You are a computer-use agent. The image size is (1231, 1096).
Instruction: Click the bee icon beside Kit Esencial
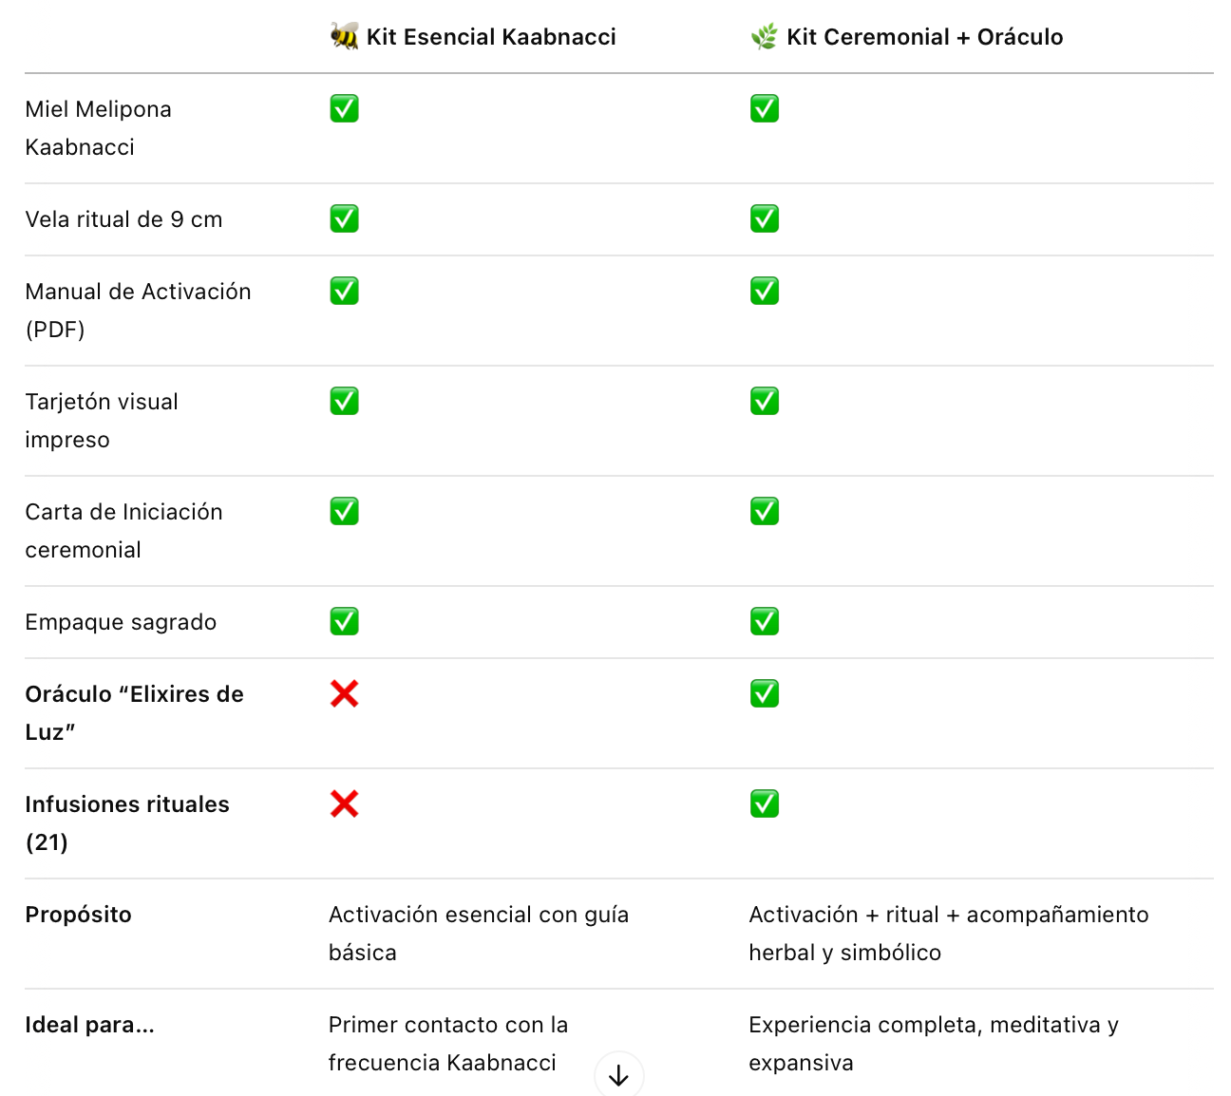coord(344,37)
